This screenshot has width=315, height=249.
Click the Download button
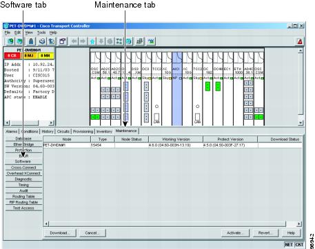[60, 233]
